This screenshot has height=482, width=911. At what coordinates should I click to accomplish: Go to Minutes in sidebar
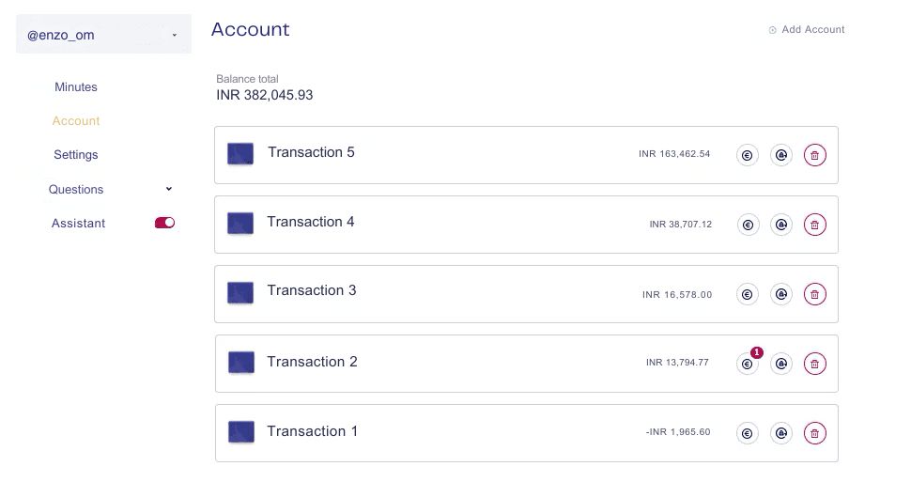tap(76, 86)
